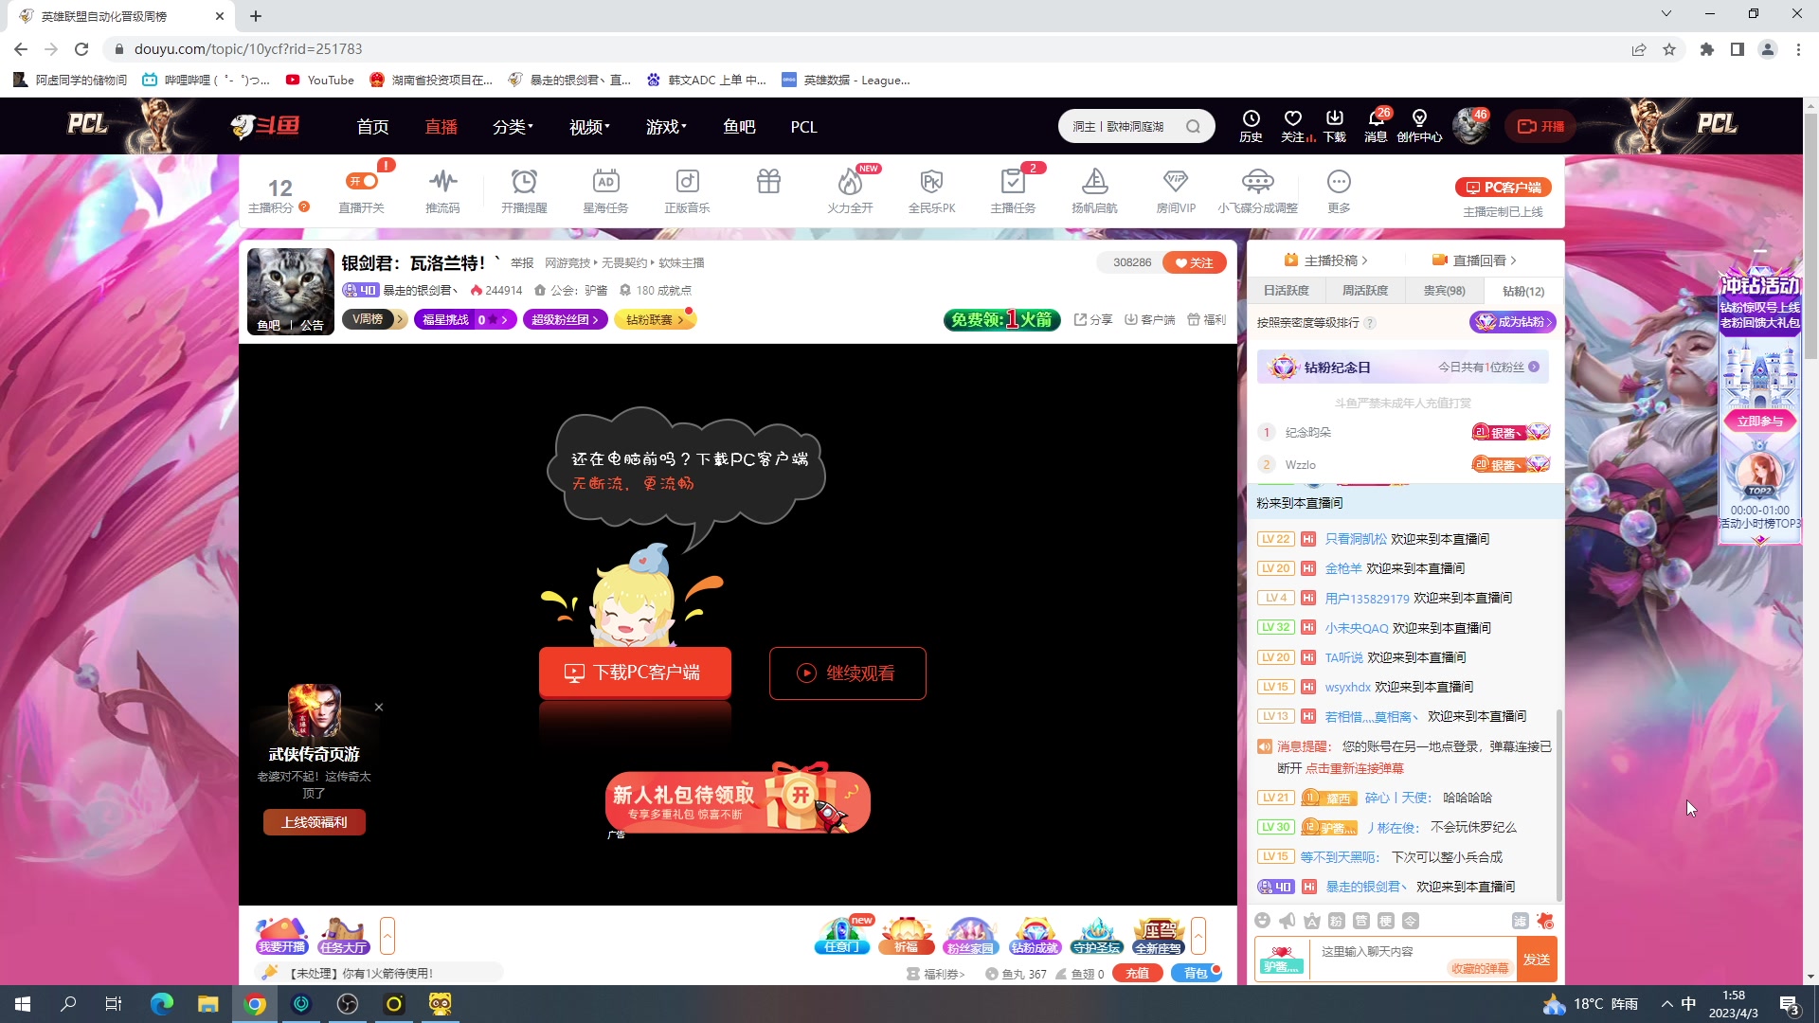Toggle the 直播开关 live broadcast switch
The width and height of the screenshot is (1819, 1023).
tap(361, 181)
